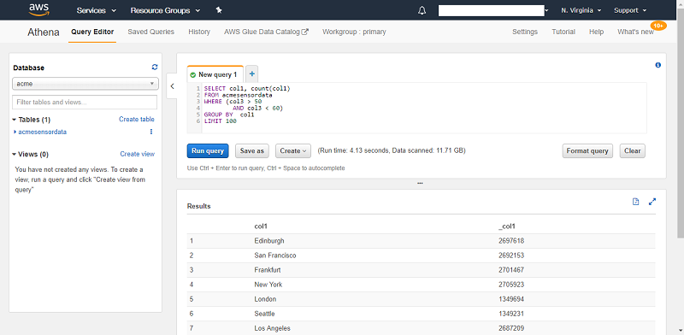This screenshot has width=684, height=335.
Task: Open the History tab
Action: pyautogui.click(x=199, y=32)
